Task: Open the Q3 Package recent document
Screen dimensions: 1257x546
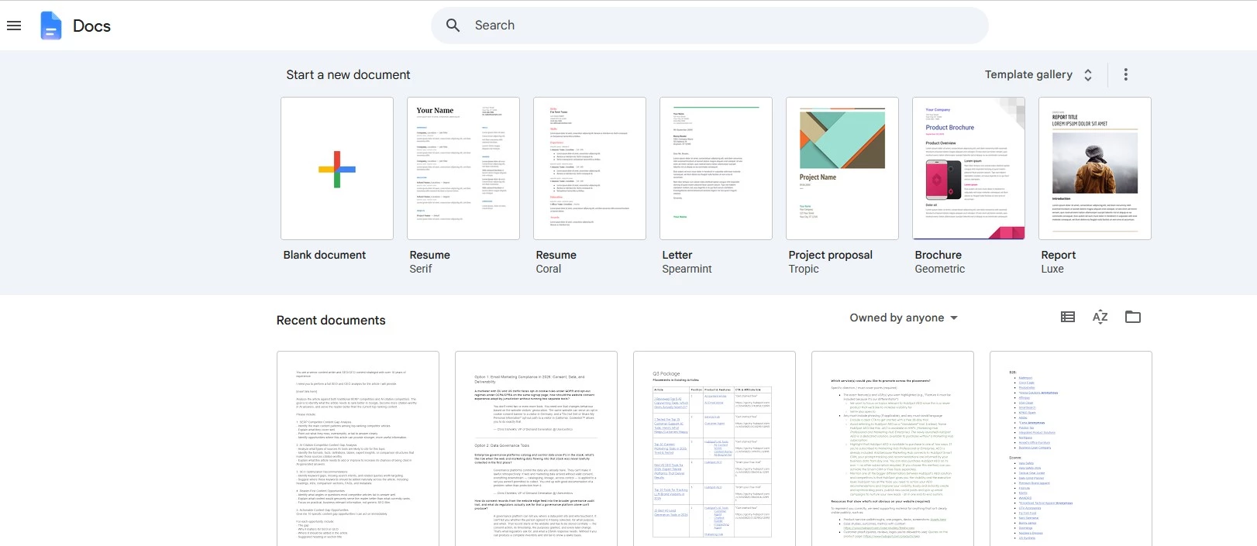Action: pyautogui.click(x=715, y=449)
